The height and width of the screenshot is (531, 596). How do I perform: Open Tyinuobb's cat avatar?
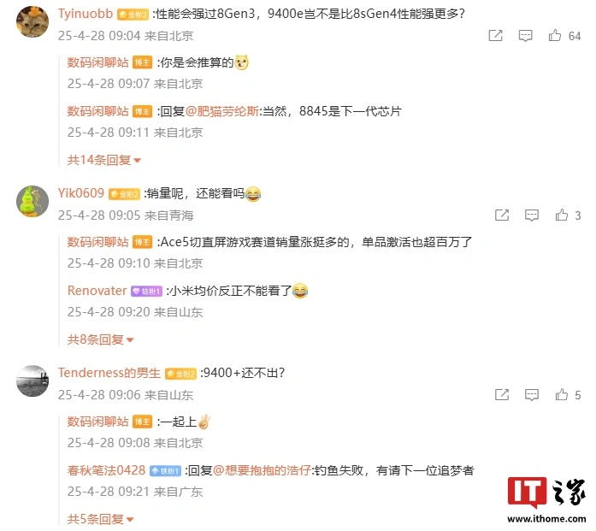(x=32, y=21)
